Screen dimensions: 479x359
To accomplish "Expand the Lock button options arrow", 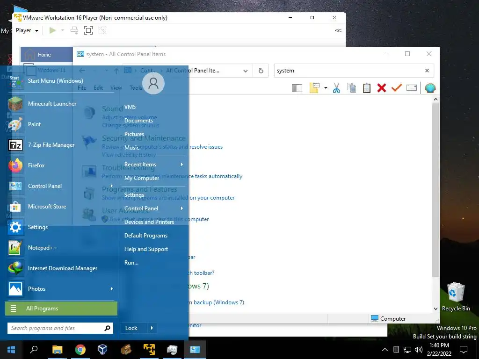I will pos(152,328).
